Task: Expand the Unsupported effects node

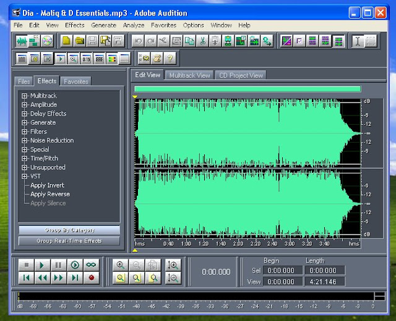Action: click(25, 167)
